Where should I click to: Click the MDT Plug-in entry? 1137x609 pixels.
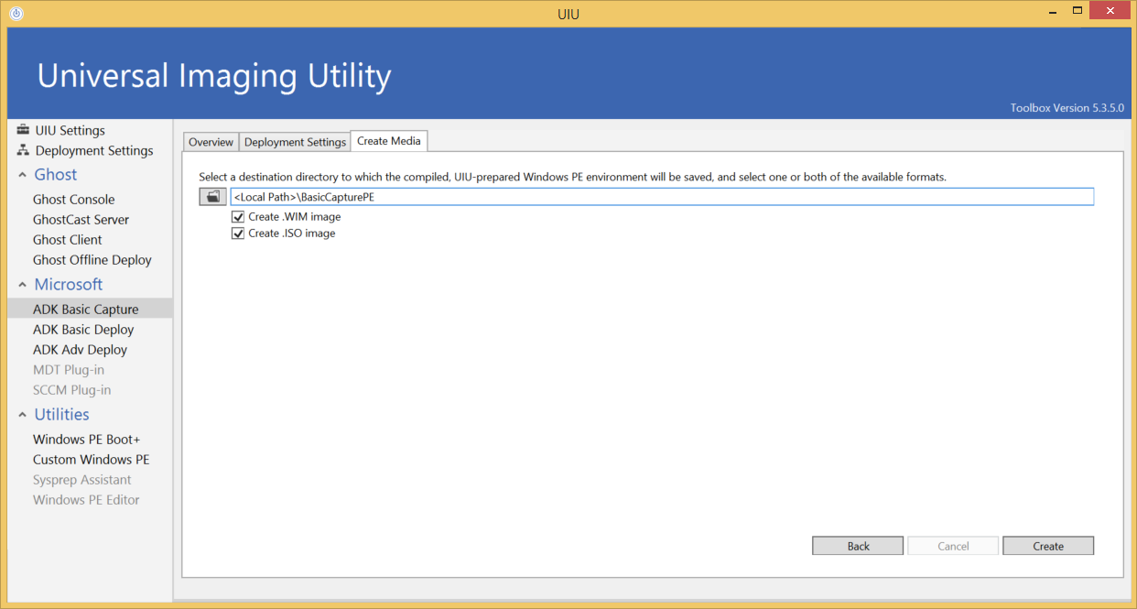click(69, 370)
